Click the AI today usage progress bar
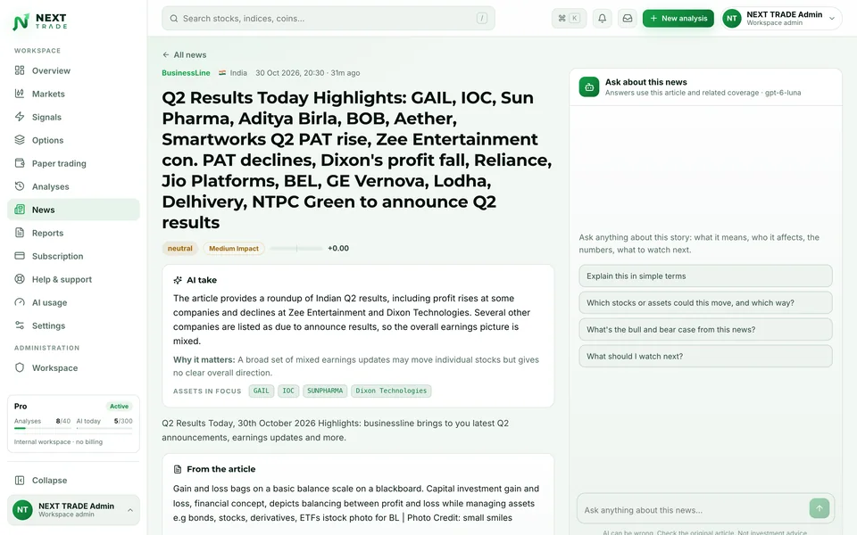857x535 pixels. 104,429
